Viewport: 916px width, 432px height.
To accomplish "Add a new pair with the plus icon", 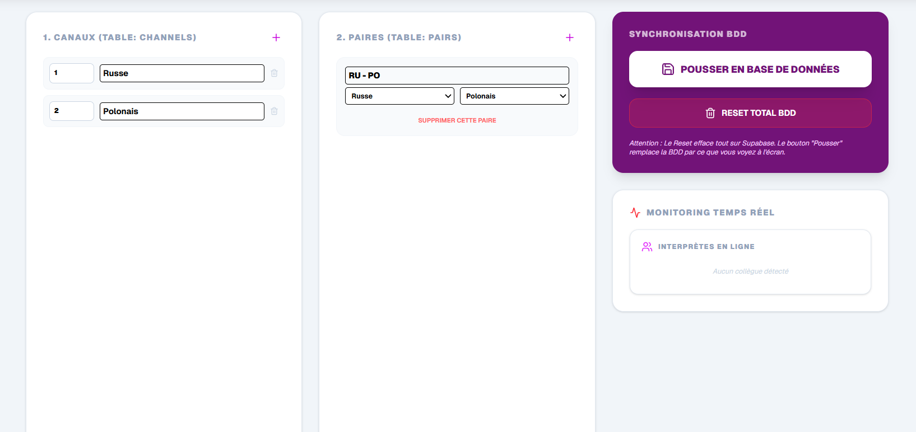I will pyautogui.click(x=569, y=37).
